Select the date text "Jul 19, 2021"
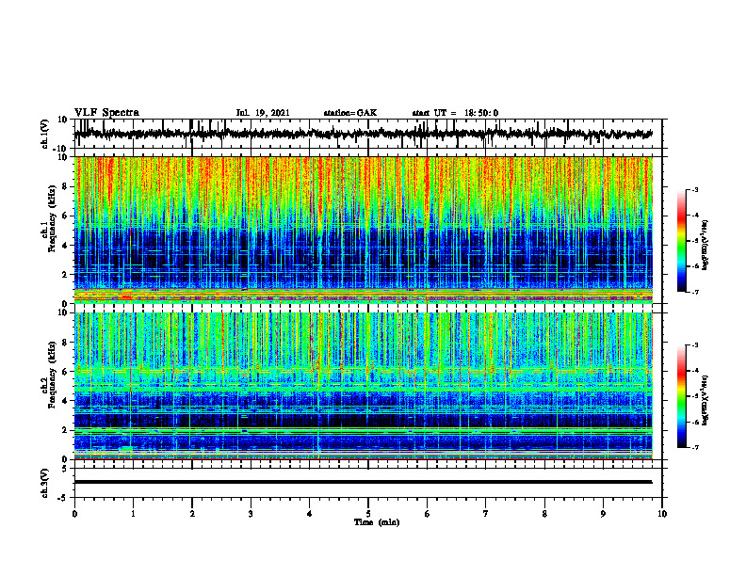 click(x=263, y=113)
